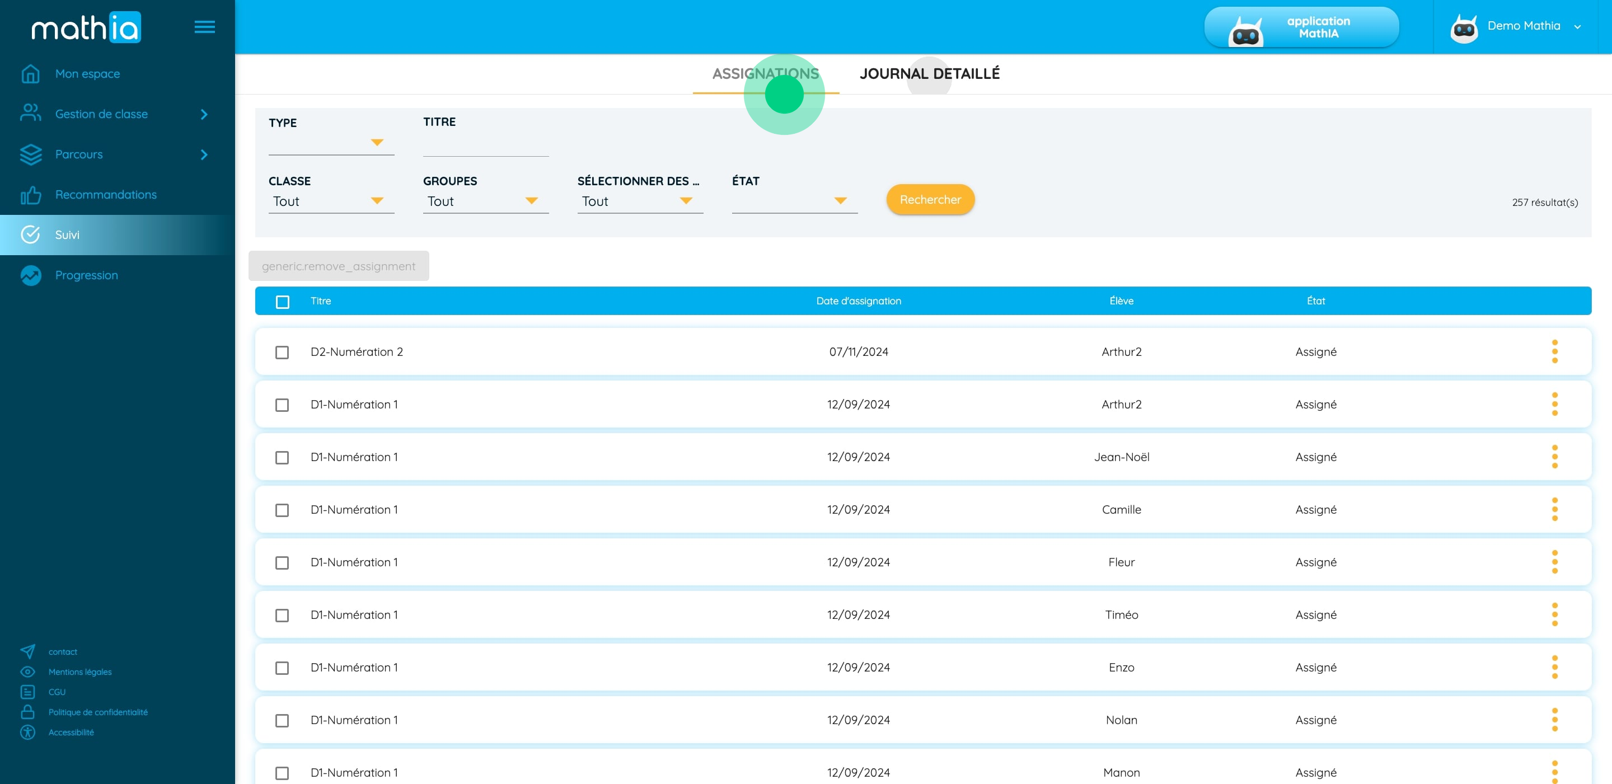Check the D2-Numération 2 row checkbox
This screenshot has height=784, width=1612.
pos(282,352)
